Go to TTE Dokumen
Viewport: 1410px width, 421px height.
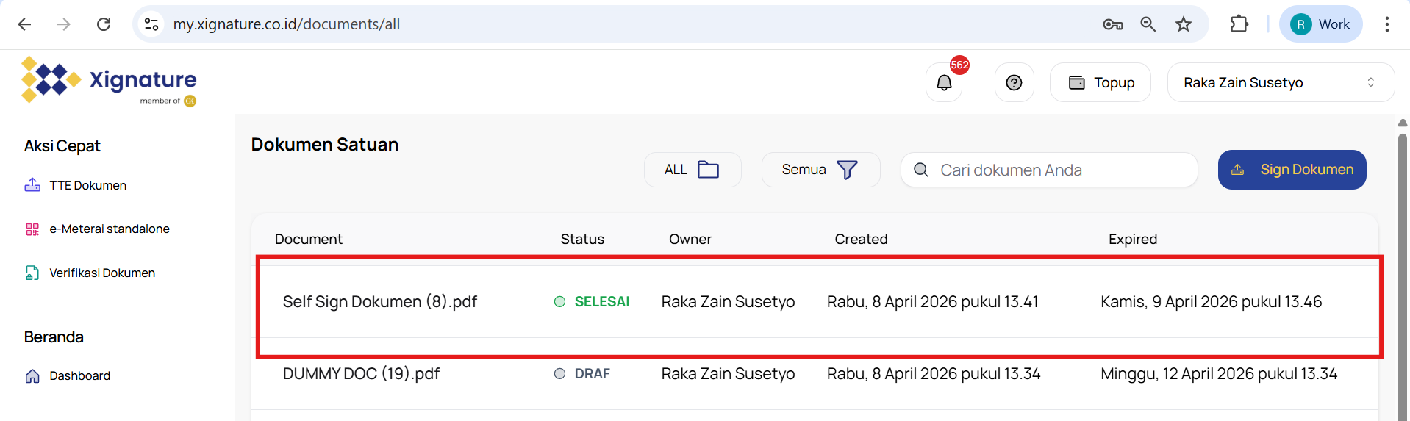(x=87, y=185)
